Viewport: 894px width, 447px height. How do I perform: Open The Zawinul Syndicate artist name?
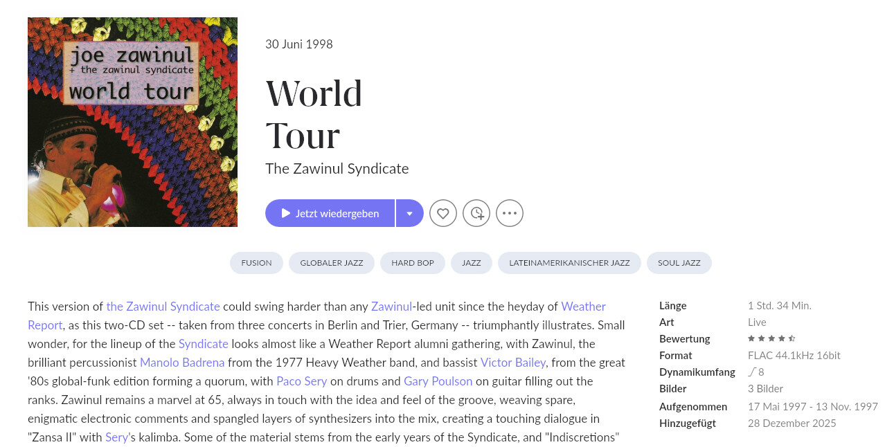coord(337,168)
